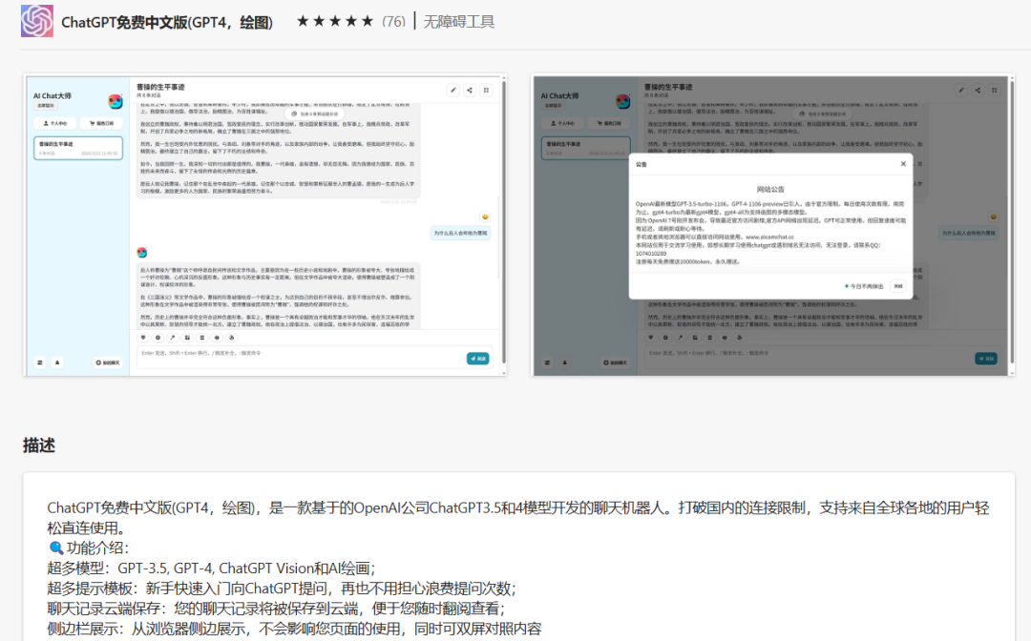This screenshot has height=641, width=1031.
Task: Click the 功能介绍 text line
Action: [x=97, y=548]
